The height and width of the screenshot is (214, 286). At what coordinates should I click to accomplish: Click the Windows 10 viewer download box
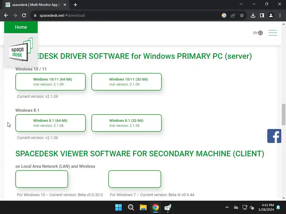pos(42,179)
